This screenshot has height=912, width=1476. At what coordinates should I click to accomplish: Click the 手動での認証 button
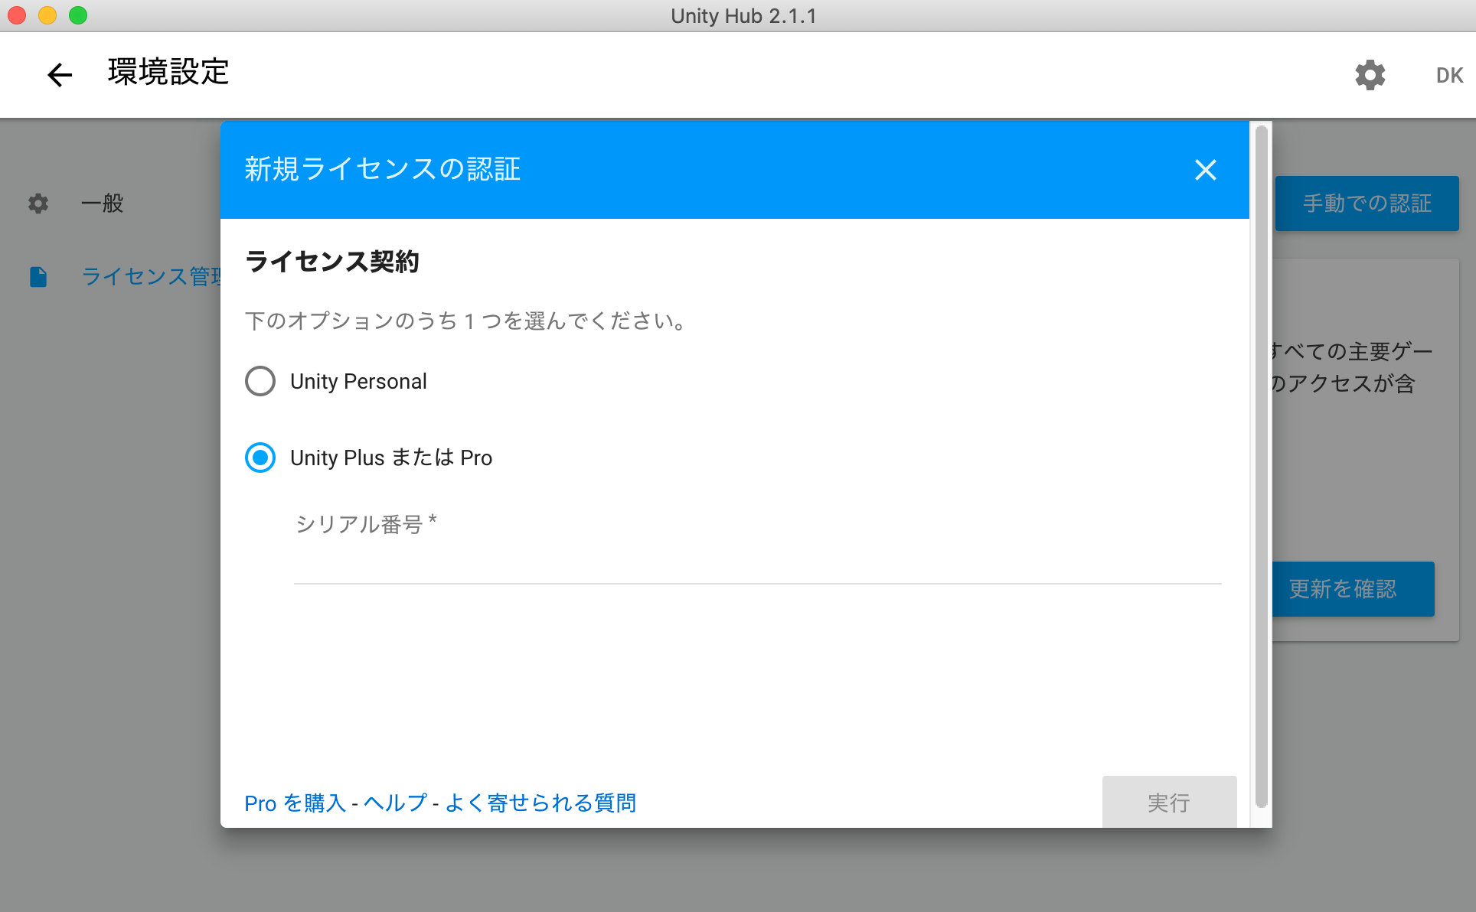(x=1367, y=204)
